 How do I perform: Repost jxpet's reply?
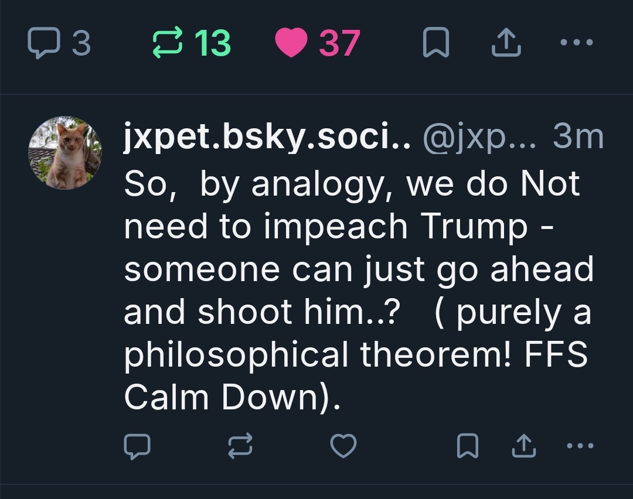[240, 447]
